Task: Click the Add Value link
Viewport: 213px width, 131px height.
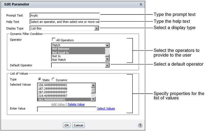Action: click(58, 104)
